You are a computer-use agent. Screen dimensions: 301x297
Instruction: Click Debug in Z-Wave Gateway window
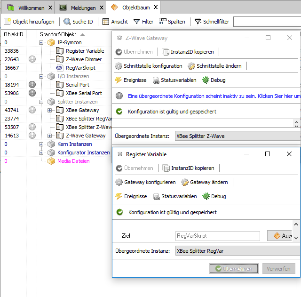214,80
